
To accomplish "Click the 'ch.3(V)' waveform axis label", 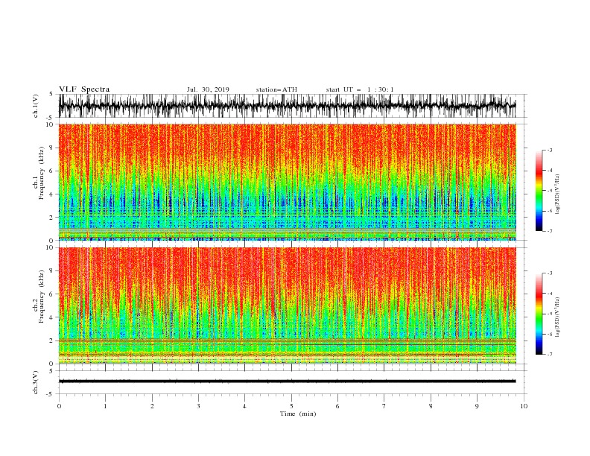I will 36,382.
